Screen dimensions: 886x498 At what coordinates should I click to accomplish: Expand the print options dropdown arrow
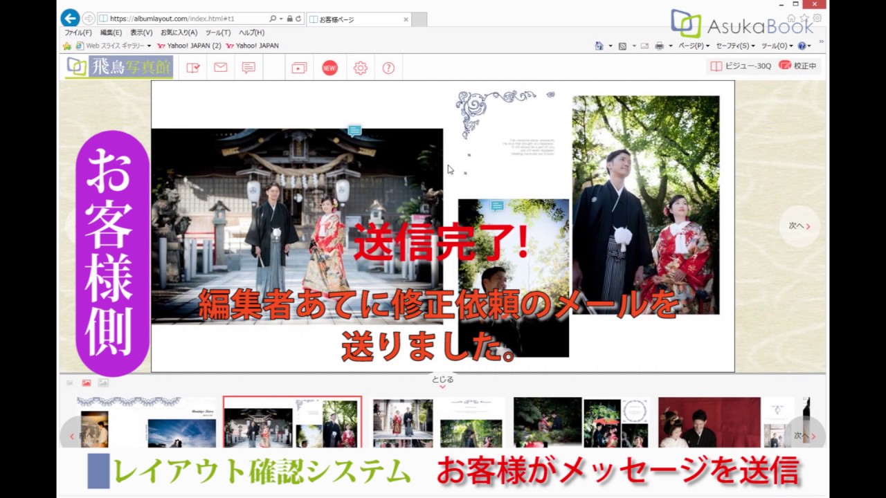(671, 46)
